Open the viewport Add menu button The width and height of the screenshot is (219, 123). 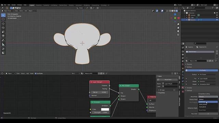pyautogui.click(x=26, y=11)
